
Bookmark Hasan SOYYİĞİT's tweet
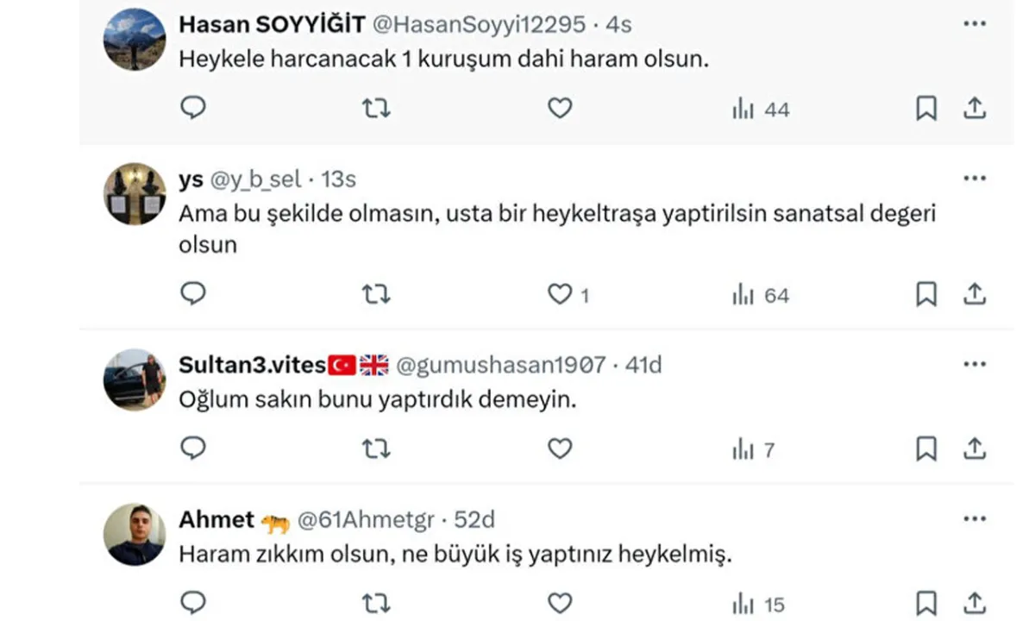coord(925,109)
